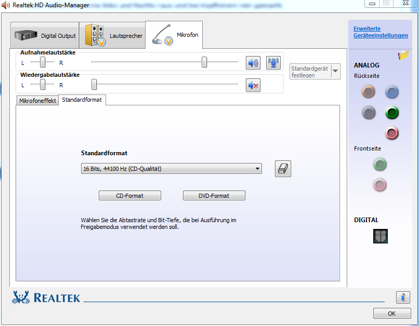This screenshot has height=326, width=419.
Task: Click the orange rear audio jack
Action: (368, 92)
